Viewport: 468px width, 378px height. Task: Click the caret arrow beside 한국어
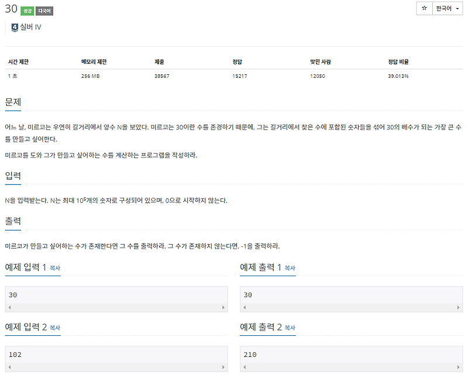click(x=456, y=9)
